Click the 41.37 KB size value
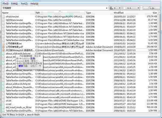 click(152, 20)
